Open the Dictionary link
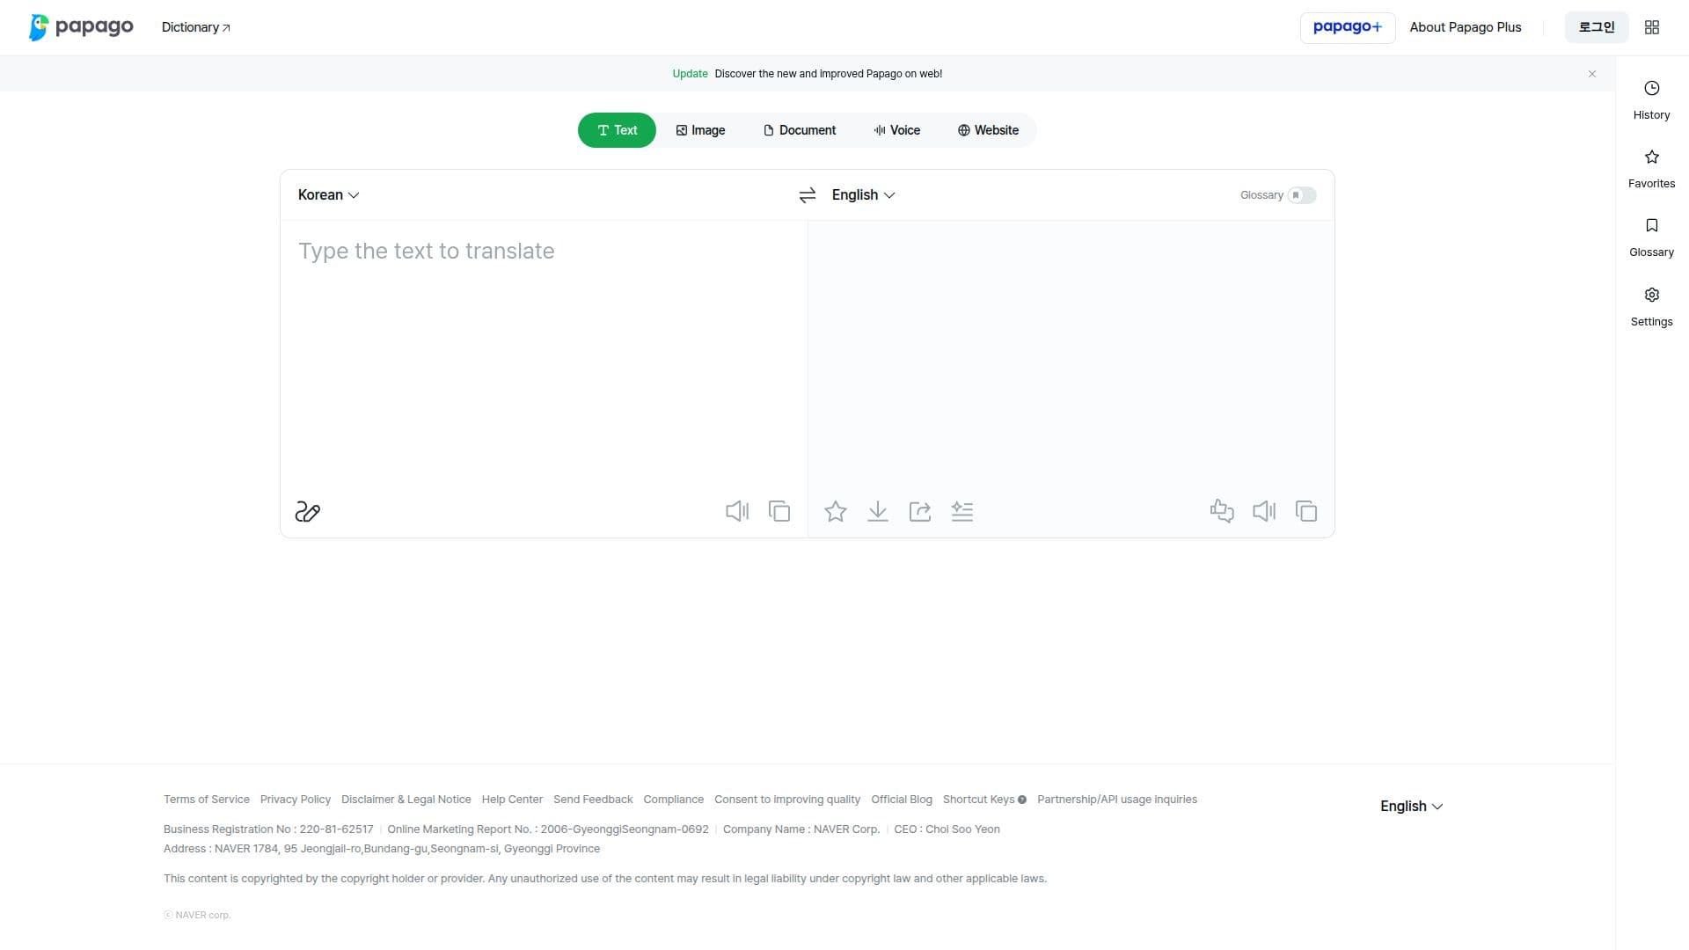Screen dimensions: 1689x950 pos(195,27)
